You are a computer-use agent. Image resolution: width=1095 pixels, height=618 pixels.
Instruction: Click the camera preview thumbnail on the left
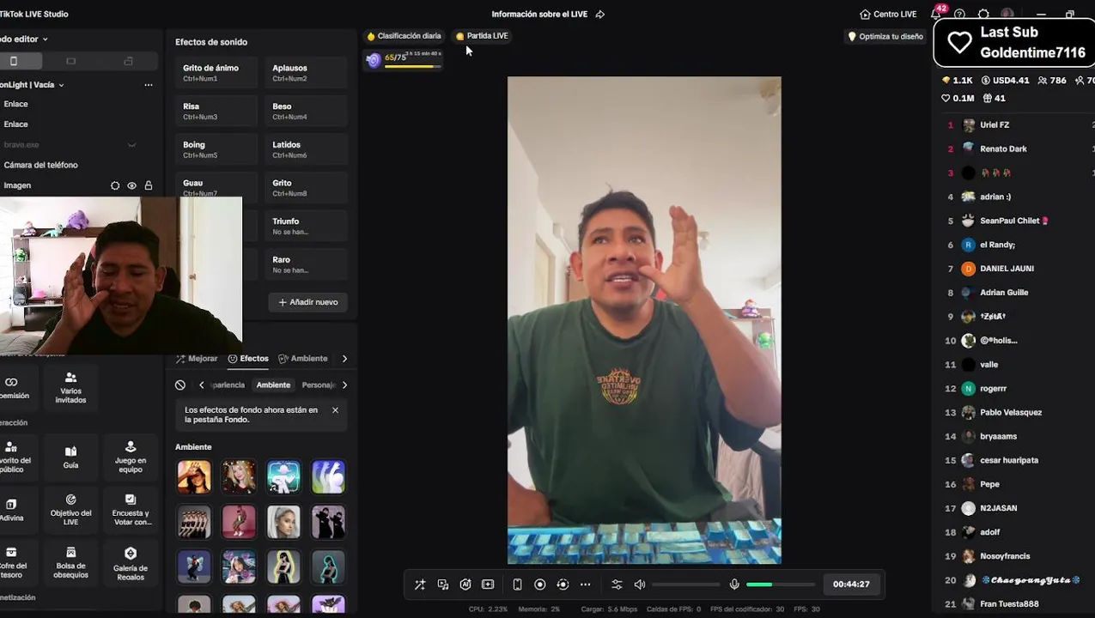121,275
